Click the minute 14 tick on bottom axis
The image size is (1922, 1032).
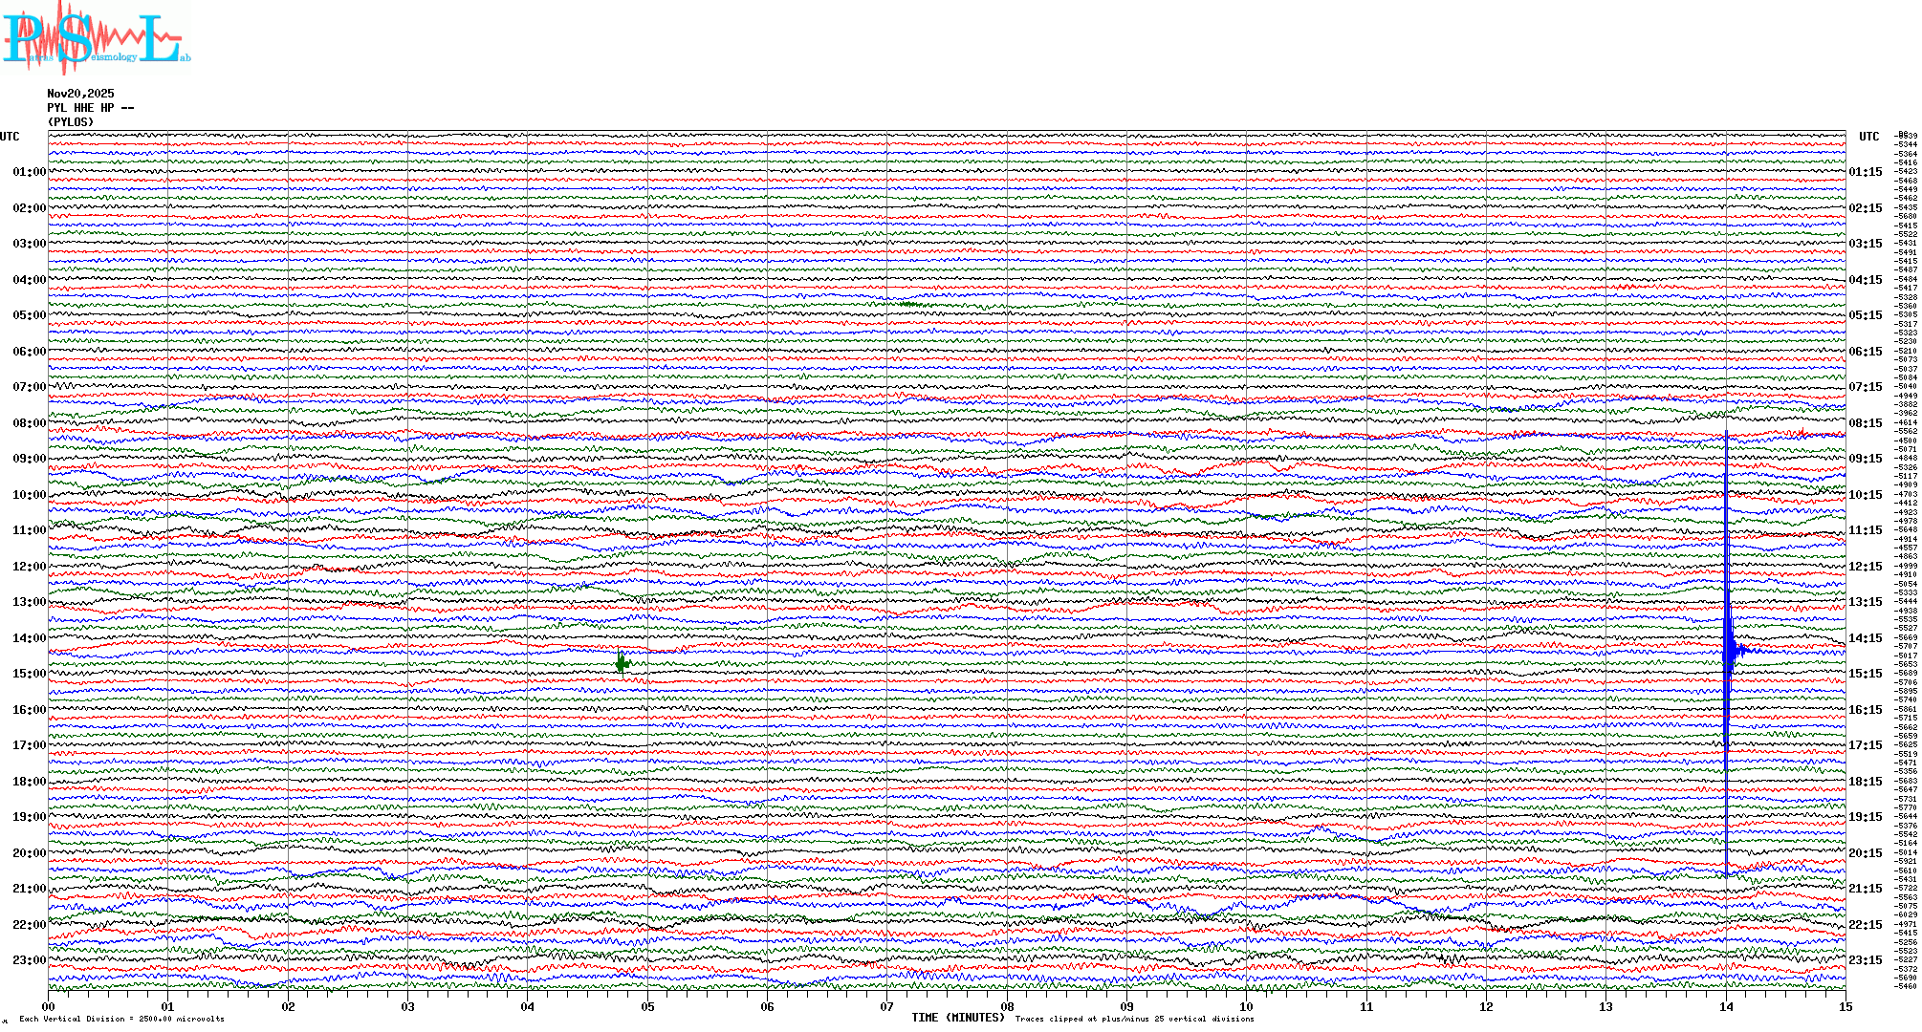(1726, 1006)
